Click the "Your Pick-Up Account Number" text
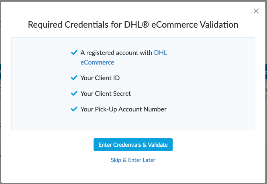 pos(123,109)
